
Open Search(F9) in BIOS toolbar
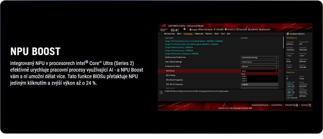(242, 30)
